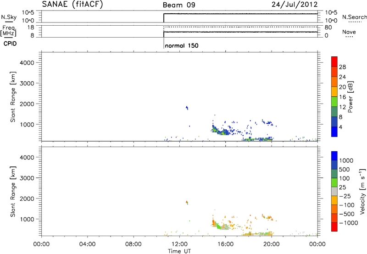Click the 'Freq. [MHz]' axis label
This screenshot has width=367, height=254.
click(8, 31)
